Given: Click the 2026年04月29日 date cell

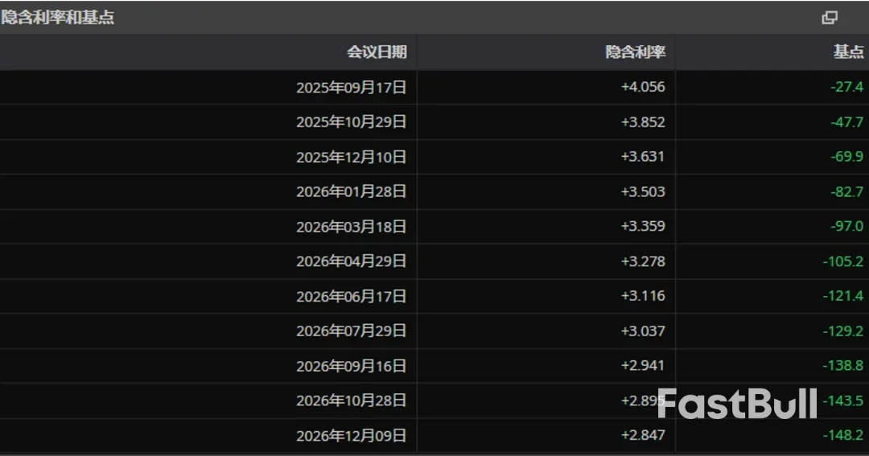Looking at the screenshot, I should pyautogui.click(x=351, y=261).
